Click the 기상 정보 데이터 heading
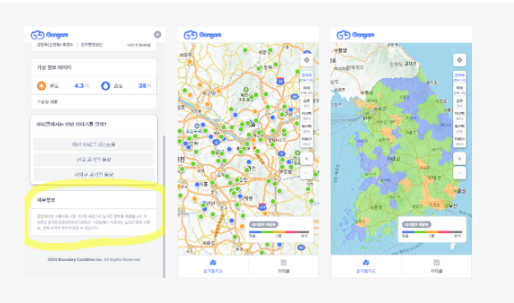 pyautogui.click(x=53, y=68)
